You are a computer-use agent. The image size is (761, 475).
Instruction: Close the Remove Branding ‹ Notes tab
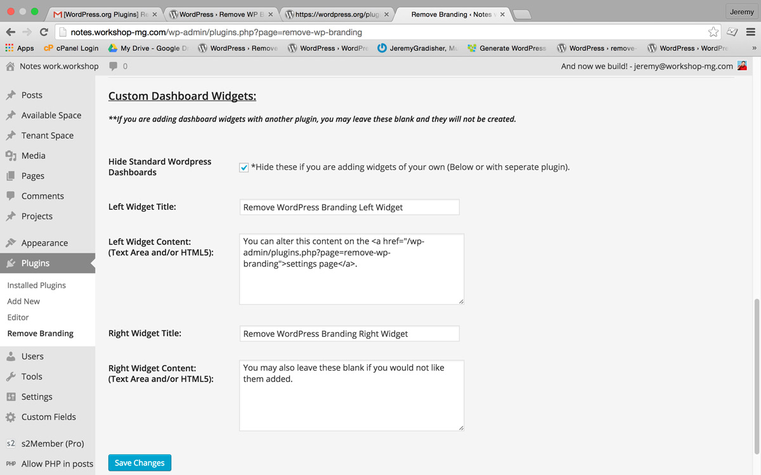tap(502, 14)
